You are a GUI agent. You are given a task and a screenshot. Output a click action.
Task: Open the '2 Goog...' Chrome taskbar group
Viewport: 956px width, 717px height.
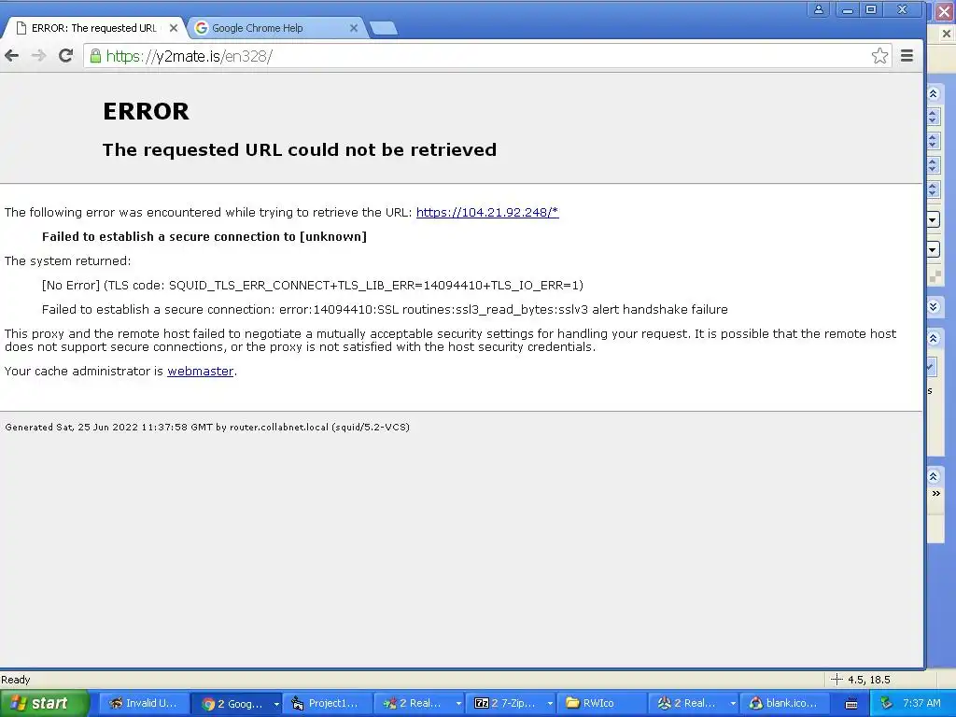pyautogui.click(x=233, y=704)
